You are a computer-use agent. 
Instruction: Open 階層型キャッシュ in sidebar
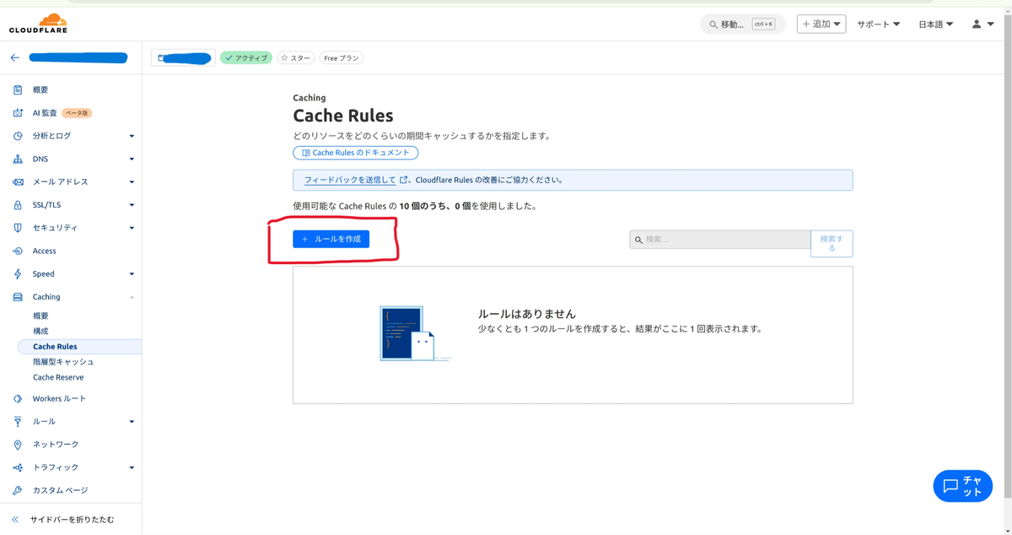[63, 362]
